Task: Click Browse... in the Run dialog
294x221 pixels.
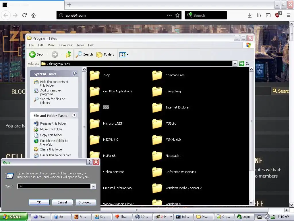Action: [x=86, y=202]
